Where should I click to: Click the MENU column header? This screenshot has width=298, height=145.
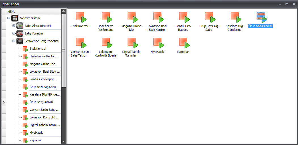pyautogui.click(x=34, y=12)
